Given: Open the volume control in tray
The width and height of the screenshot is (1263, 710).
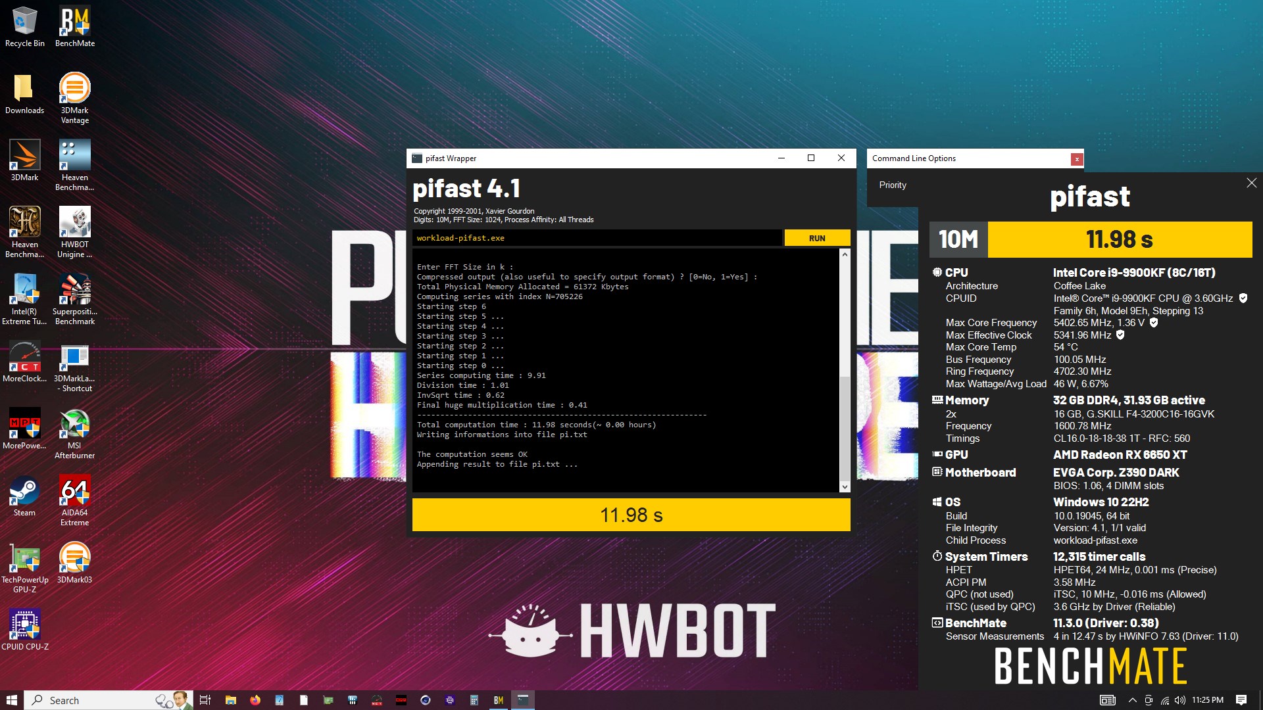Looking at the screenshot, I should [1181, 700].
